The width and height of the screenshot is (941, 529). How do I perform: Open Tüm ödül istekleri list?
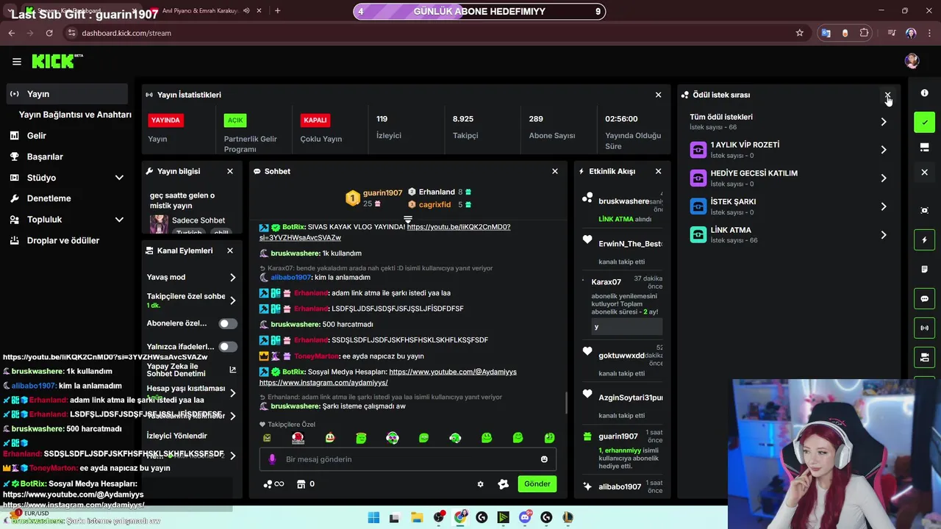[789, 122]
